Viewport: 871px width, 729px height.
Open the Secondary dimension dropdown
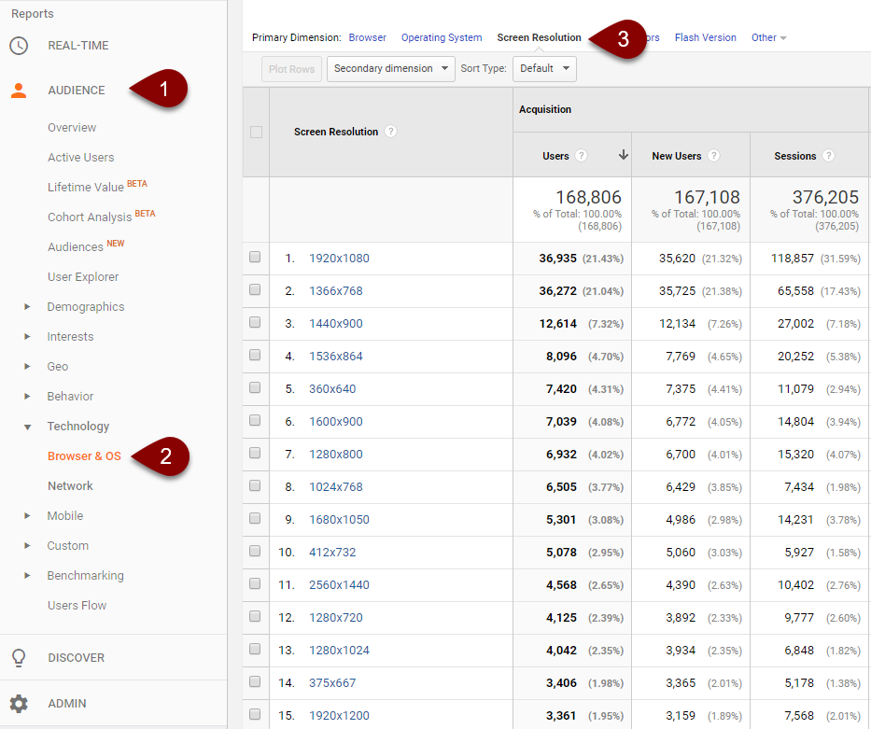(390, 68)
